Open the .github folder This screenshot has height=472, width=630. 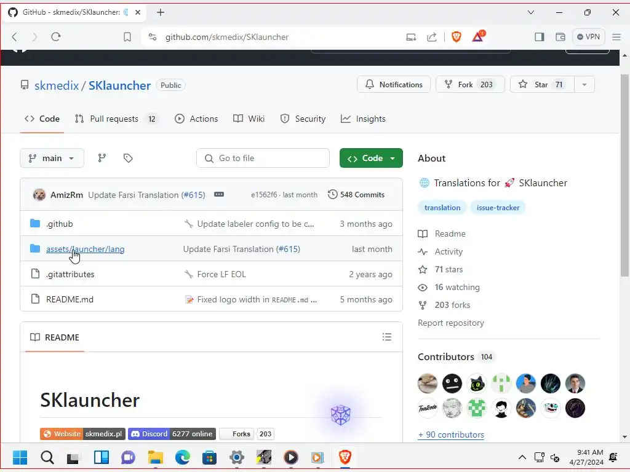pos(60,224)
